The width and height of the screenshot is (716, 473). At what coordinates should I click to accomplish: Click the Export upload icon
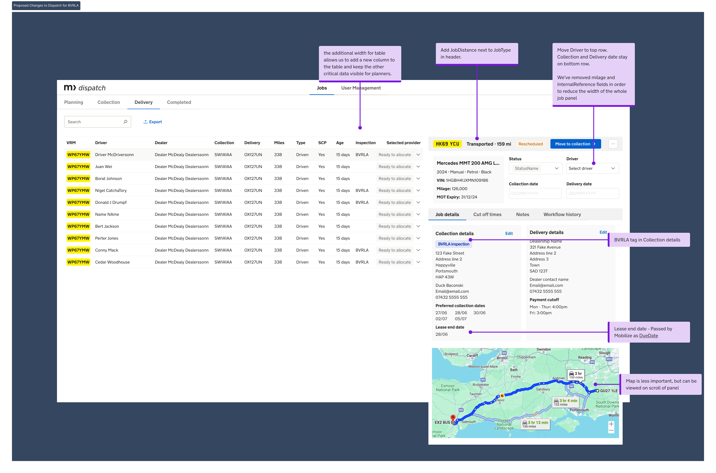(x=145, y=122)
